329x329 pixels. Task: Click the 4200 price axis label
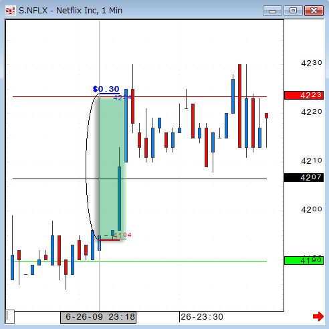[x=312, y=209]
